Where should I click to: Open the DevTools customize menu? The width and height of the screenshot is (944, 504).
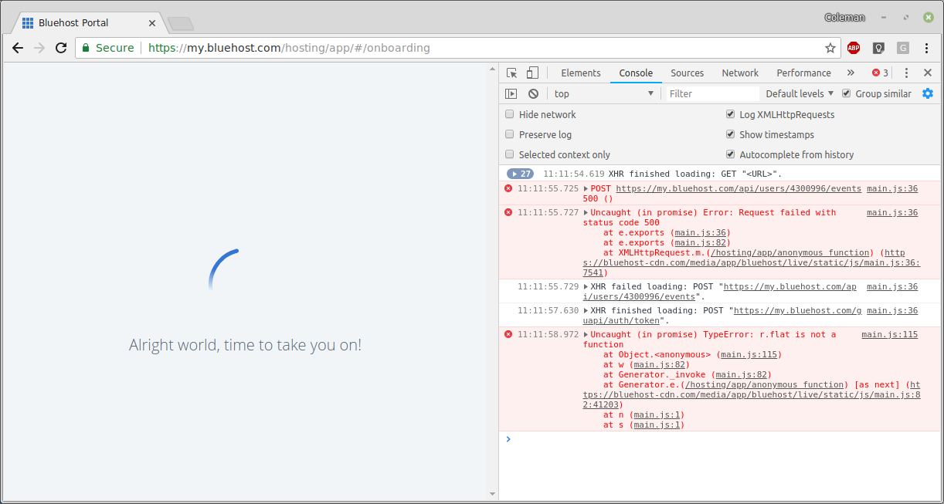click(x=907, y=73)
